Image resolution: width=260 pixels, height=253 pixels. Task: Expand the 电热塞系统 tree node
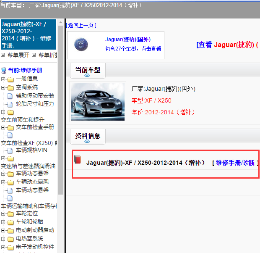click(3, 239)
